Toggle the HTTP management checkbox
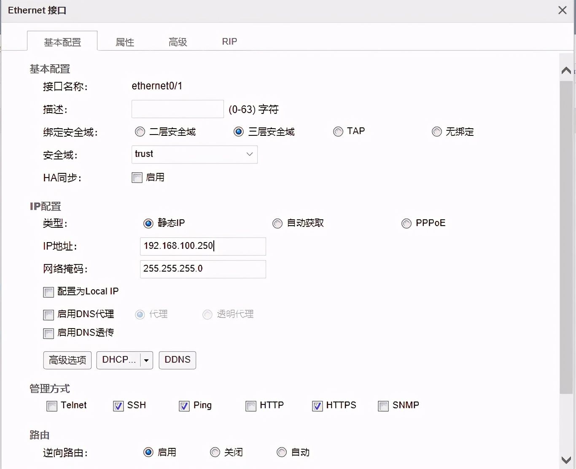Viewport: 576px width, 469px height. pyautogui.click(x=251, y=406)
